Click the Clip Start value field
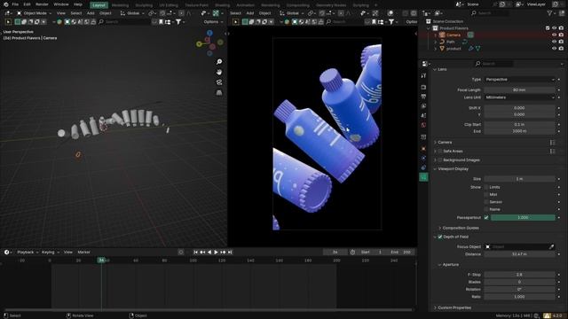The image size is (568, 319). pos(519,124)
